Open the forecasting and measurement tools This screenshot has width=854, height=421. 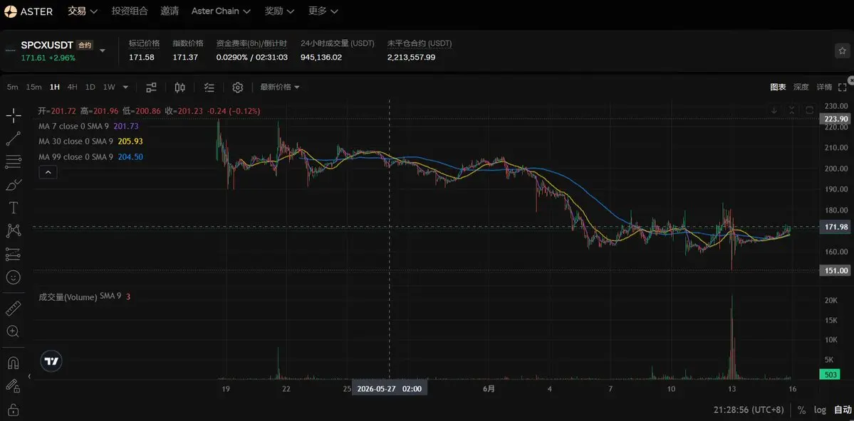(x=13, y=254)
